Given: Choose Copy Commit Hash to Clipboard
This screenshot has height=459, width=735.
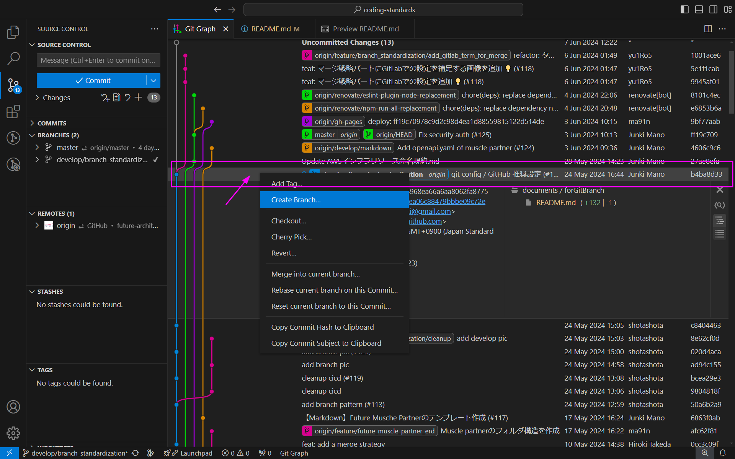Looking at the screenshot, I should click(334, 327).
